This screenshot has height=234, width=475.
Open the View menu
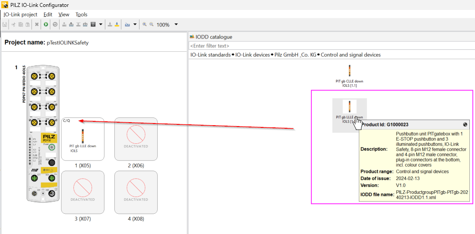coord(64,15)
